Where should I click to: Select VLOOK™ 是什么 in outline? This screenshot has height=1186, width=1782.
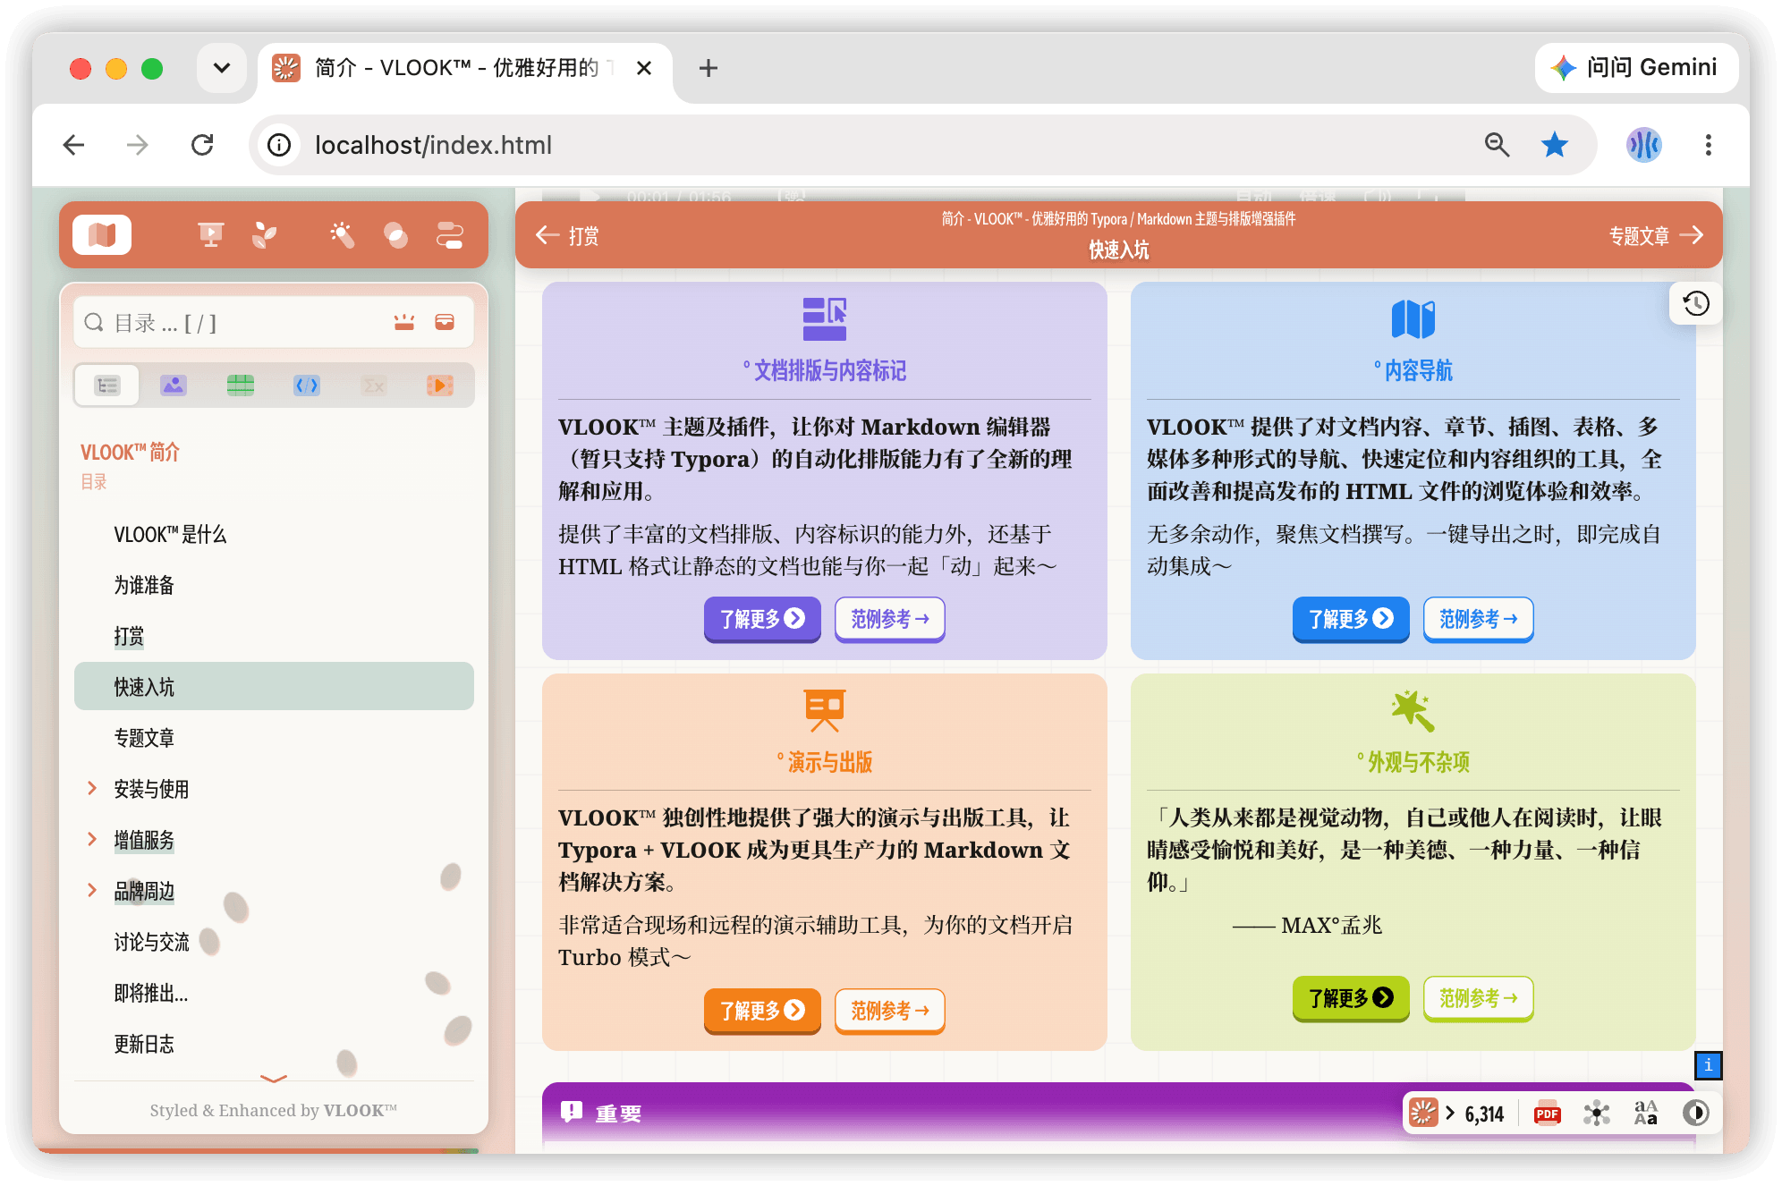(170, 535)
